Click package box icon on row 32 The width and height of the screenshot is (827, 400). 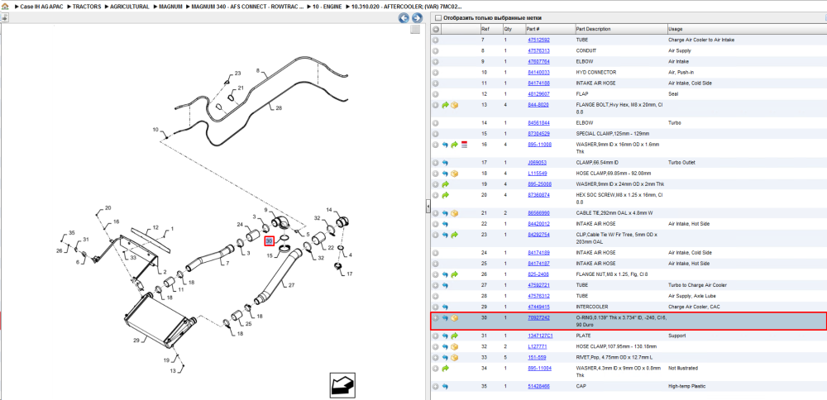454,347
